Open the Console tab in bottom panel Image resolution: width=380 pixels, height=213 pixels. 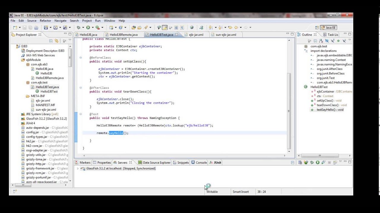(x=199, y=162)
